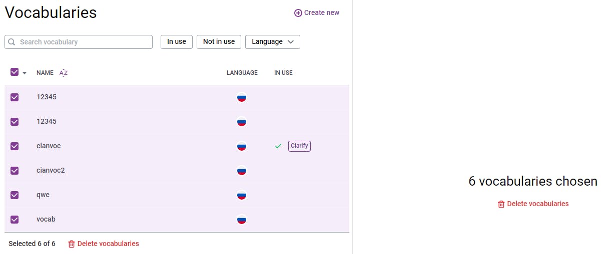This screenshot has width=607, height=254.
Task: Click the Clarify tag on cianvoc
Action: pos(299,146)
